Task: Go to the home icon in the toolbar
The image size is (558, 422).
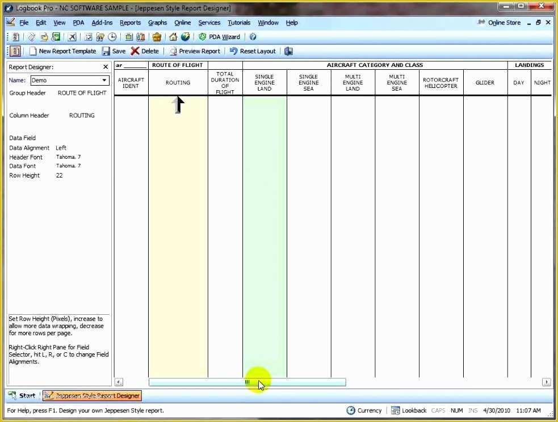Action: tap(173, 37)
